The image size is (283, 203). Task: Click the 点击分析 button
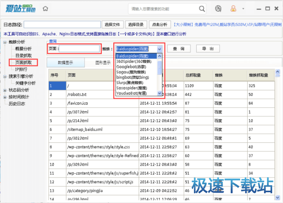[160, 24]
